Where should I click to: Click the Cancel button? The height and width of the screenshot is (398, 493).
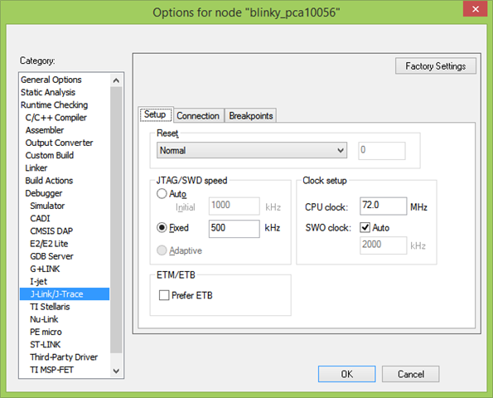pos(411,374)
